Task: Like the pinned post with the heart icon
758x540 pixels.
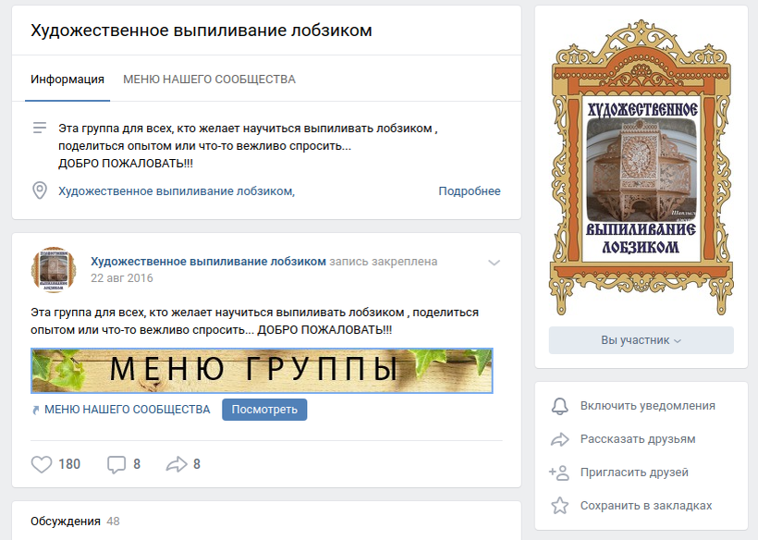Action: [42, 464]
